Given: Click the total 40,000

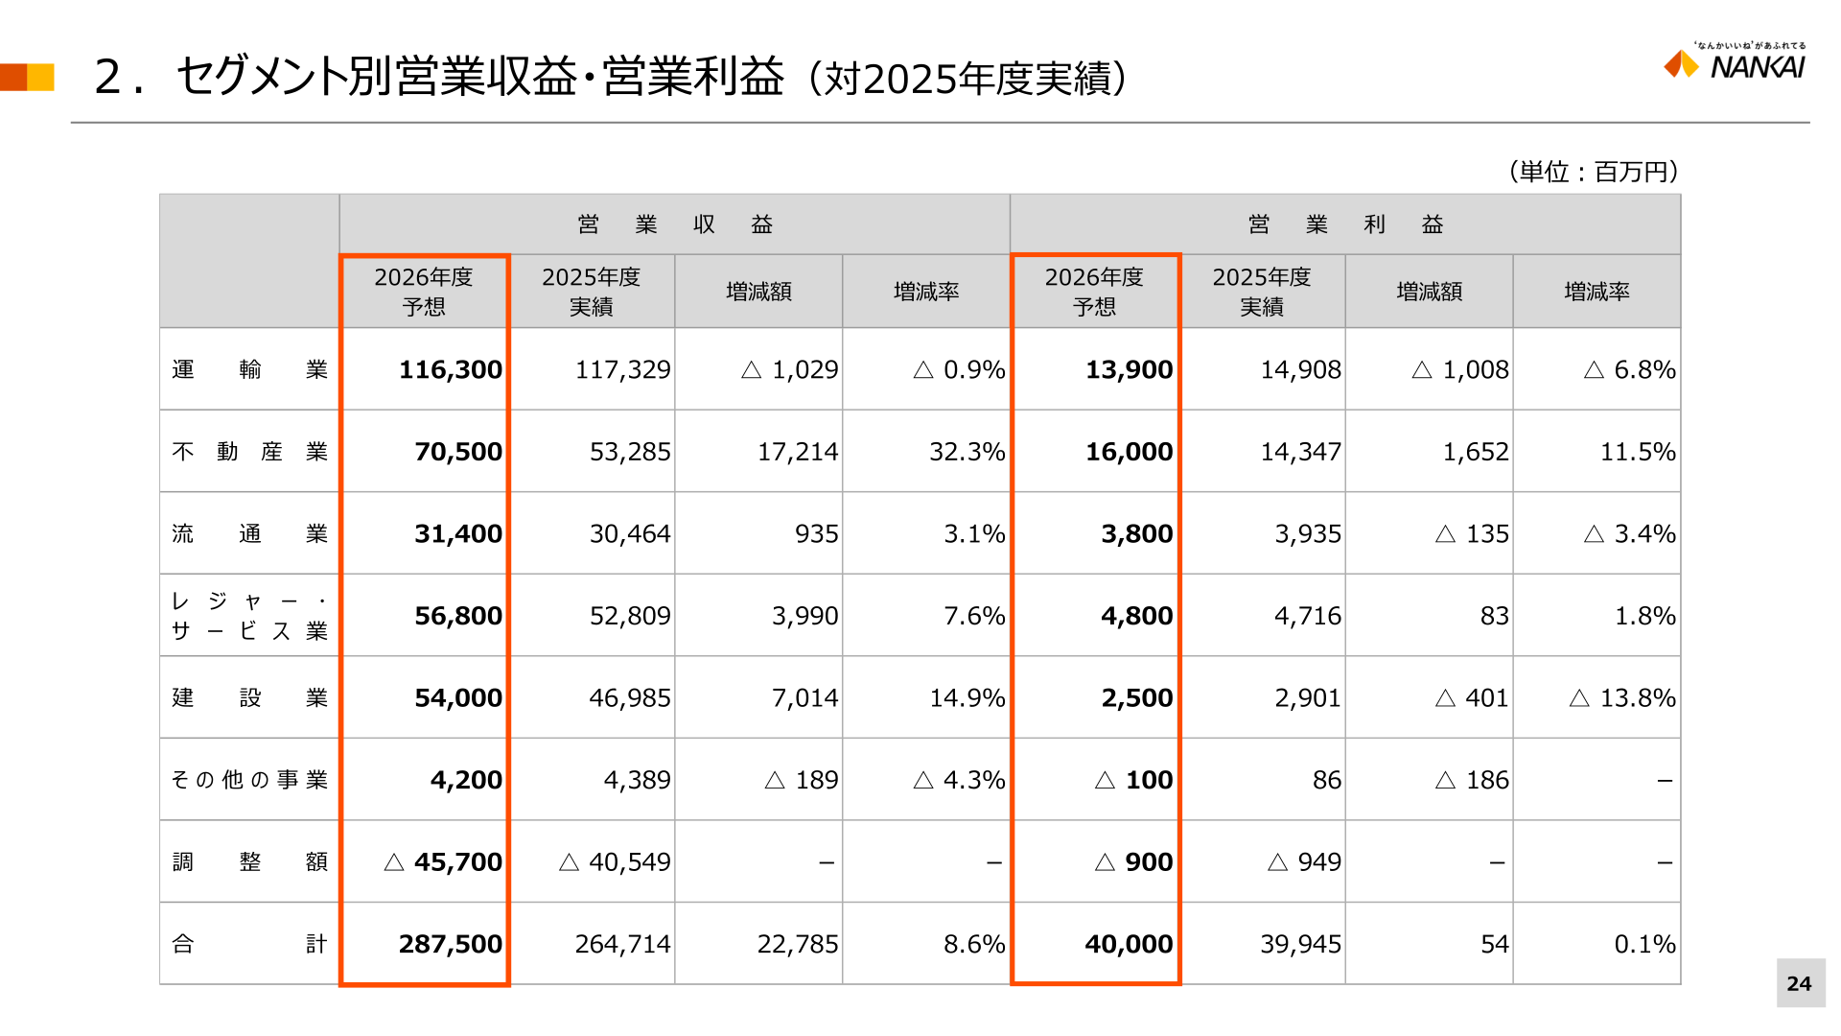Looking at the screenshot, I should coord(1129,944).
